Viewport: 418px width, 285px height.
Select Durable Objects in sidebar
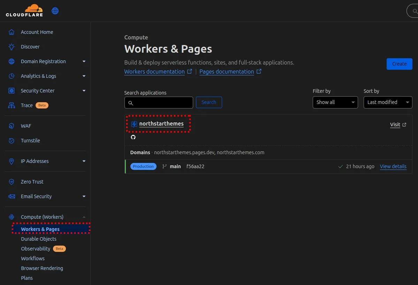39,239
